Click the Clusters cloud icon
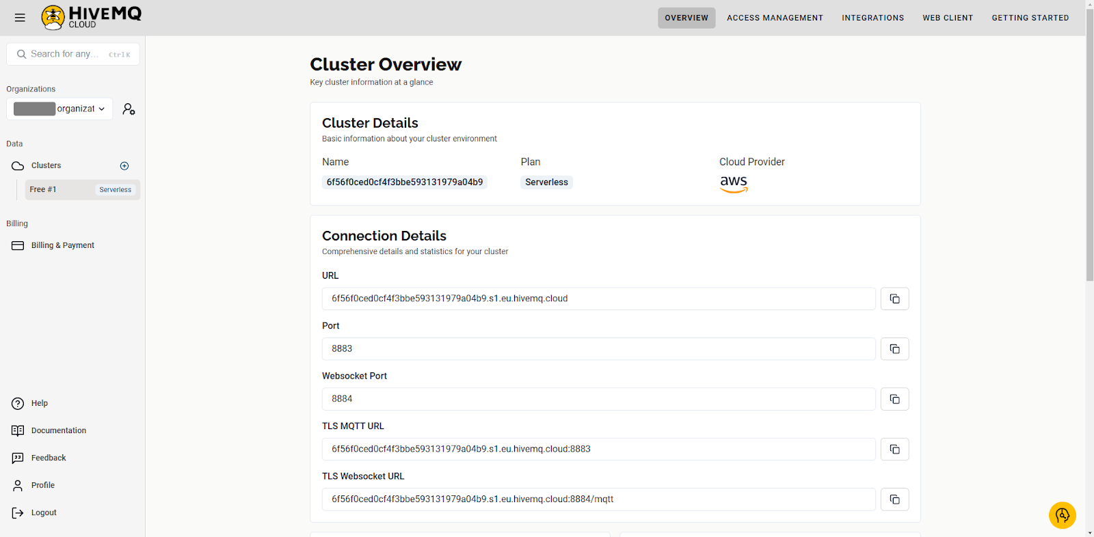This screenshot has height=537, width=1094. pos(18,166)
